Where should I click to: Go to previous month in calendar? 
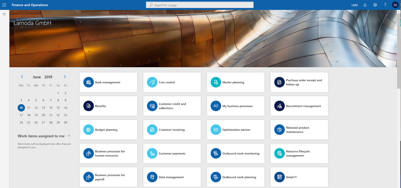(x=22, y=77)
